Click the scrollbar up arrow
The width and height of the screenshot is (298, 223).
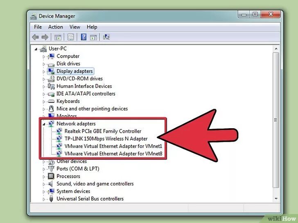pos(276,49)
